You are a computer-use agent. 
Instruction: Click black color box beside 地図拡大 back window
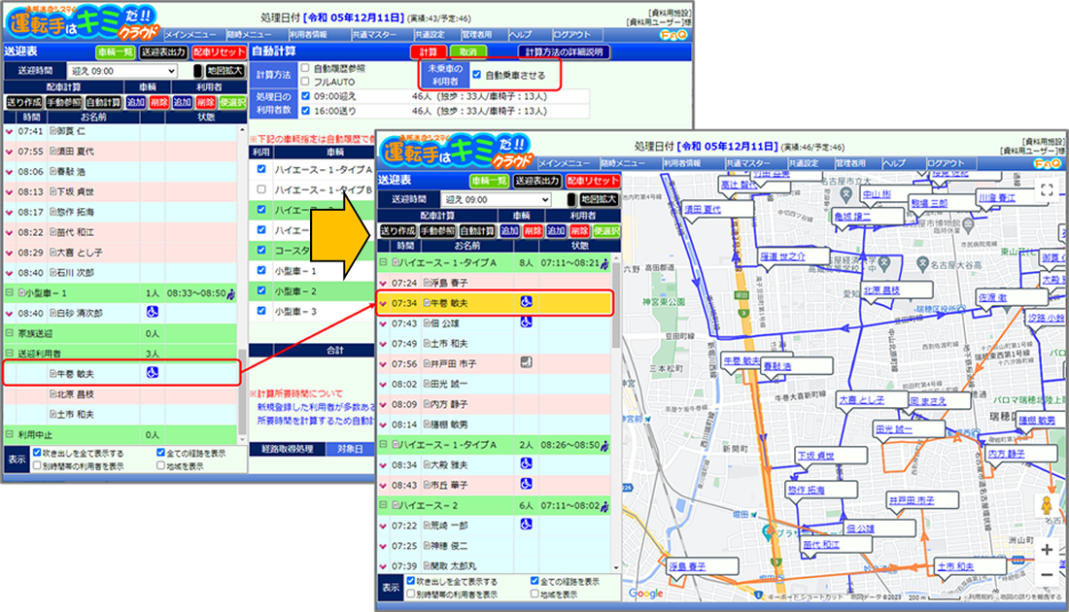click(x=197, y=71)
